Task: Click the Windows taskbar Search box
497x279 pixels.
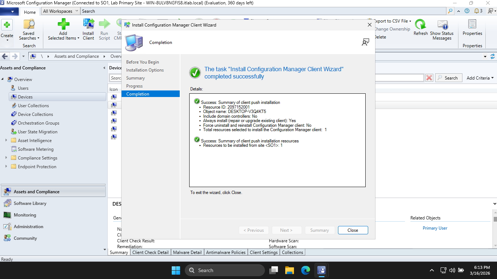Action: (x=224, y=270)
